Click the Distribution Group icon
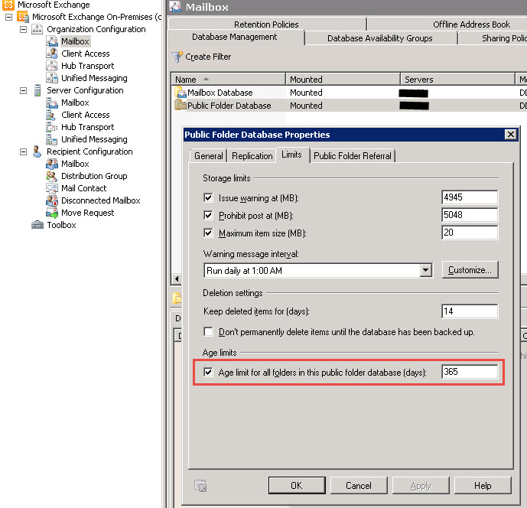The width and height of the screenshot is (527, 508). tap(52, 176)
